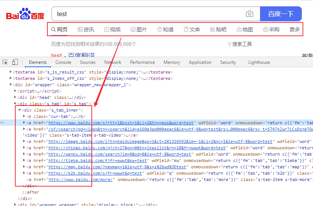Image resolution: width=313 pixels, height=206 pixels.
Task: Switch to the Performance panel
Action: tap(143, 62)
